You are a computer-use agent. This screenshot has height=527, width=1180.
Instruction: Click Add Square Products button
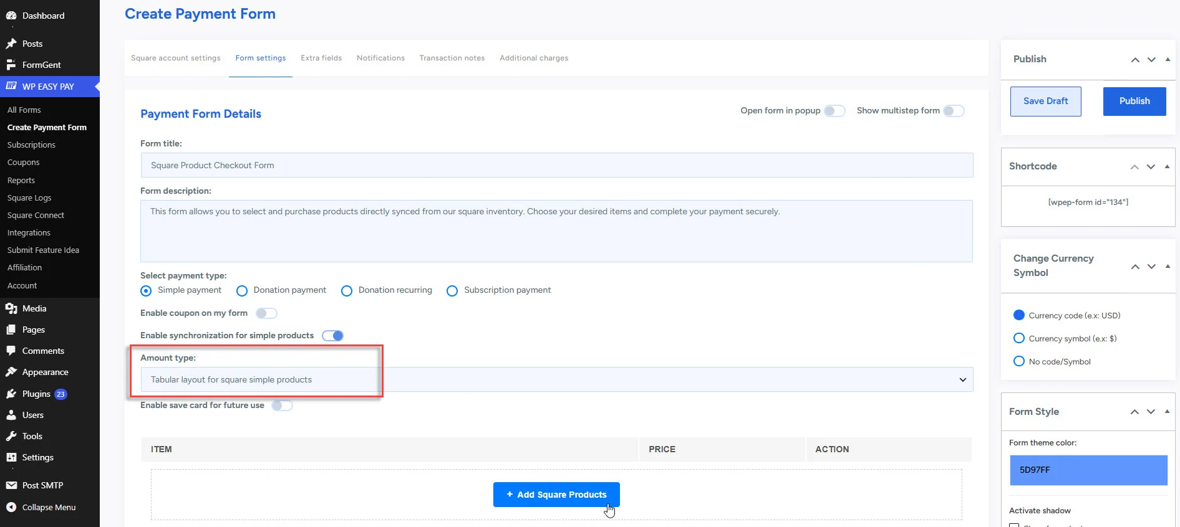(x=556, y=495)
